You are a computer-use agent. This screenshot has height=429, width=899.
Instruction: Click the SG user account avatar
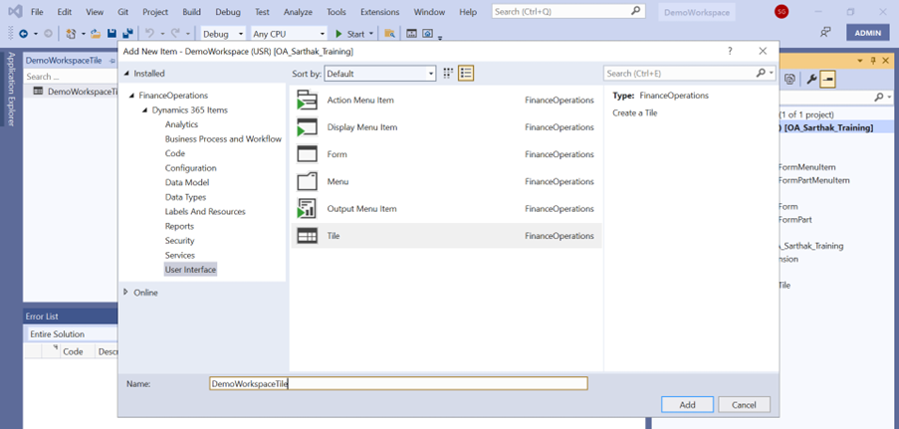click(781, 11)
